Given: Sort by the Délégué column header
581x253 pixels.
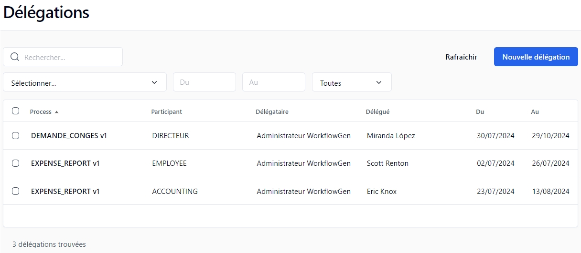Looking at the screenshot, I should click(377, 112).
